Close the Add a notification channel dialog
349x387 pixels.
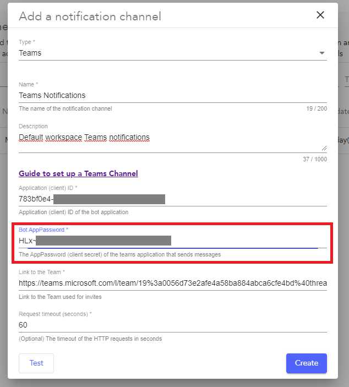coord(320,15)
